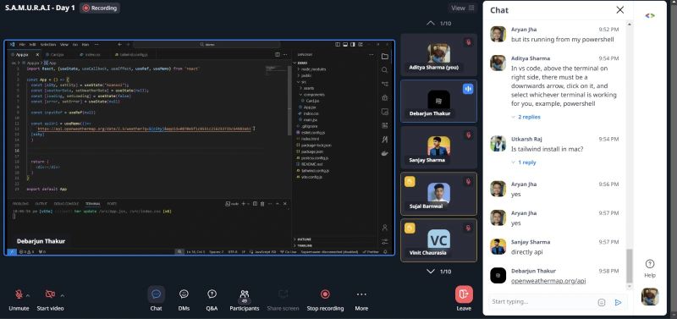Click muted mic icon on Sanjay Sharma tile
This screenshot has height=319, width=677.
click(468, 135)
